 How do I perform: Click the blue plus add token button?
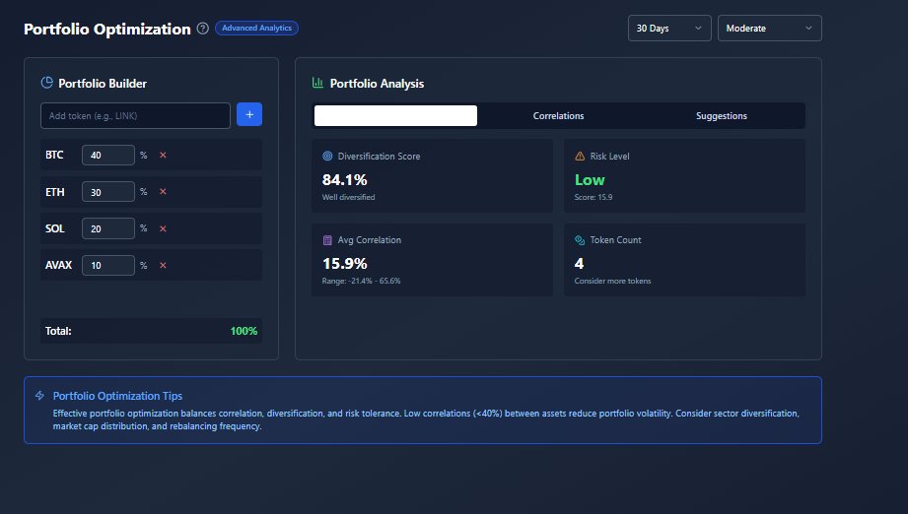(249, 114)
